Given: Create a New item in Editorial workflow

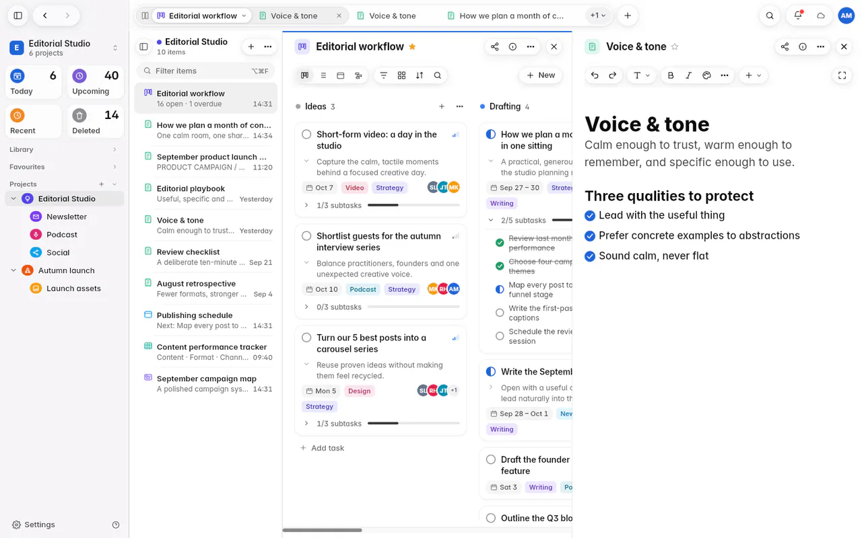Looking at the screenshot, I should [541, 75].
